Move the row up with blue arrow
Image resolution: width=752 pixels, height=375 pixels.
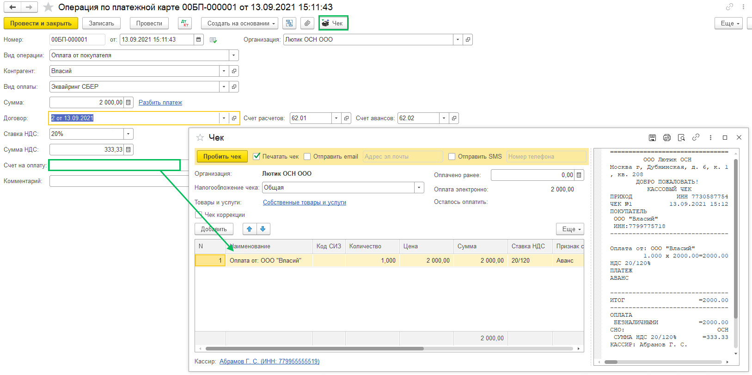pyautogui.click(x=250, y=229)
